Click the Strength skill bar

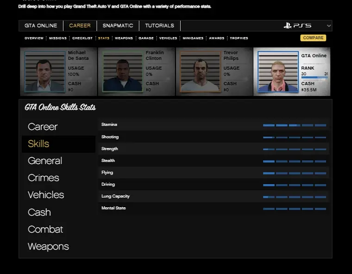pyautogui.click(x=295, y=149)
